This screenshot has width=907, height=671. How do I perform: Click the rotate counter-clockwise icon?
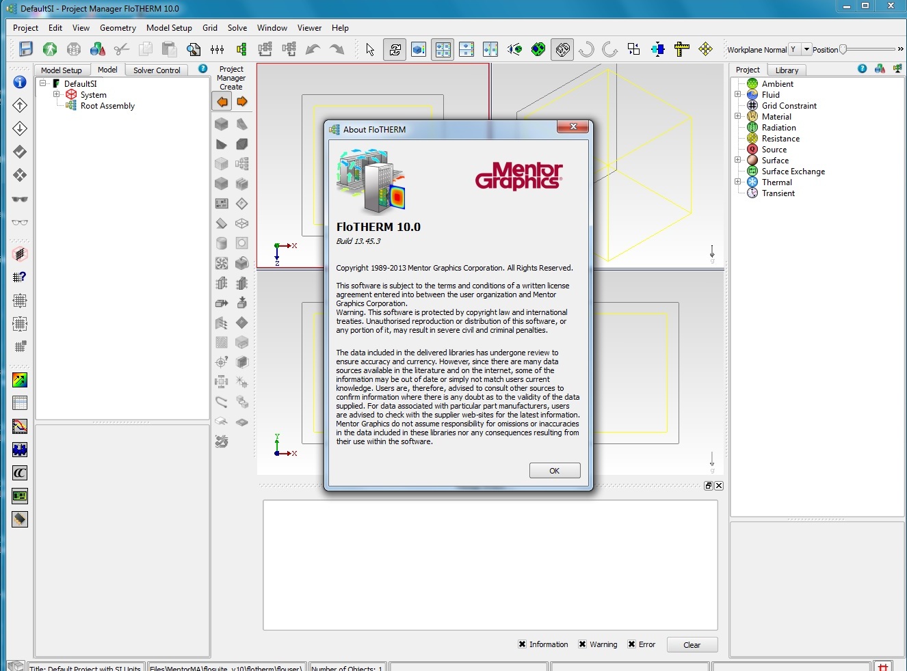tap(586, 49)
